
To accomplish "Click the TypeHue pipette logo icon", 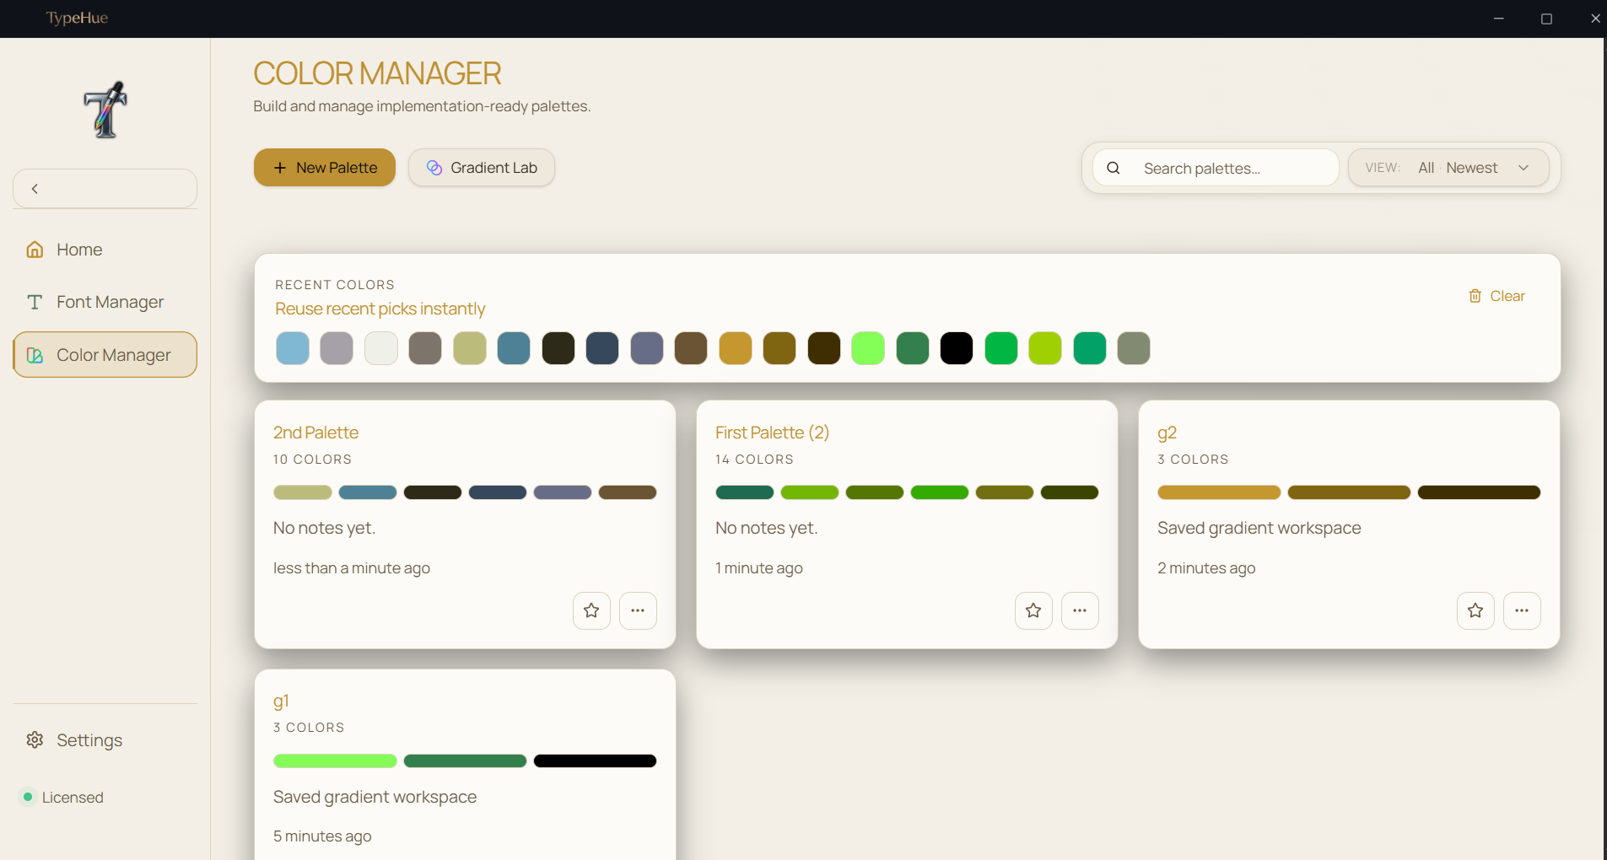I will pos(105,110).
